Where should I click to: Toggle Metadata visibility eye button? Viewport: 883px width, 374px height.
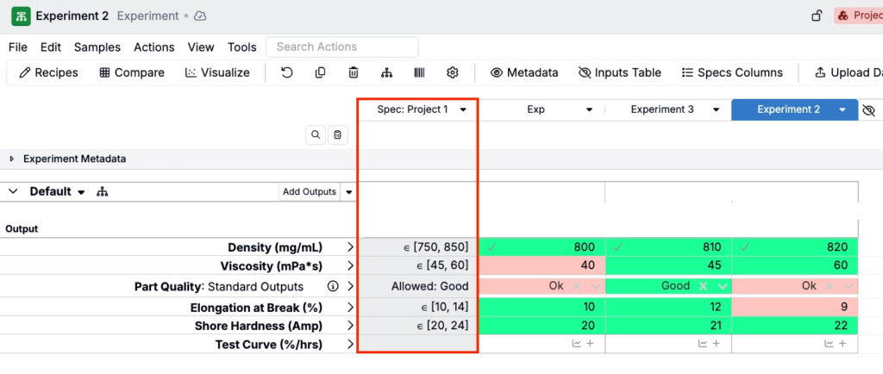point(524,73)
